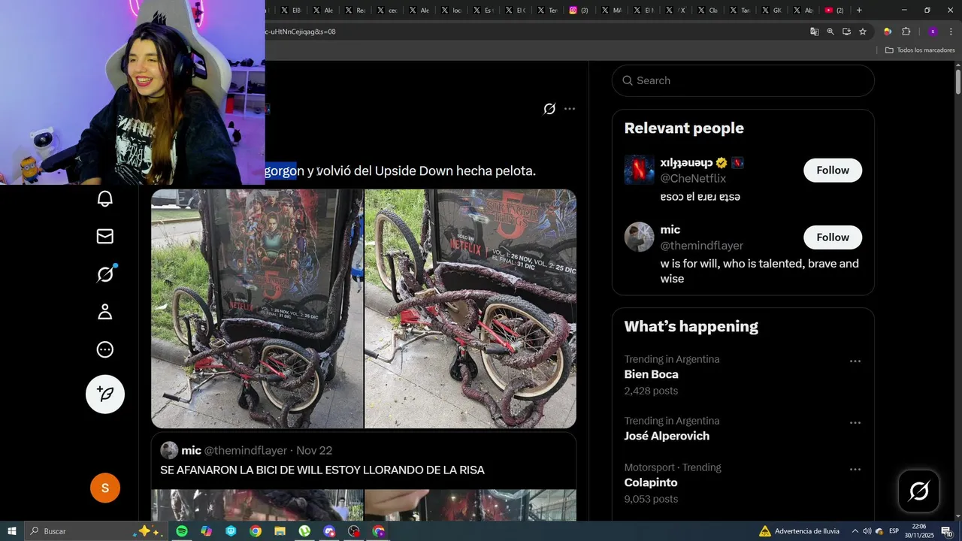Screen dimensions: 962x541
Task: Switch to the X tab labeled 'cec'
Action: click(387, 11)
